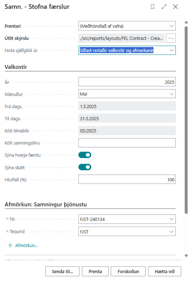Toggle off Sýna hverja færslu switch
Viewport: 188px width, 283px height.
85,155
